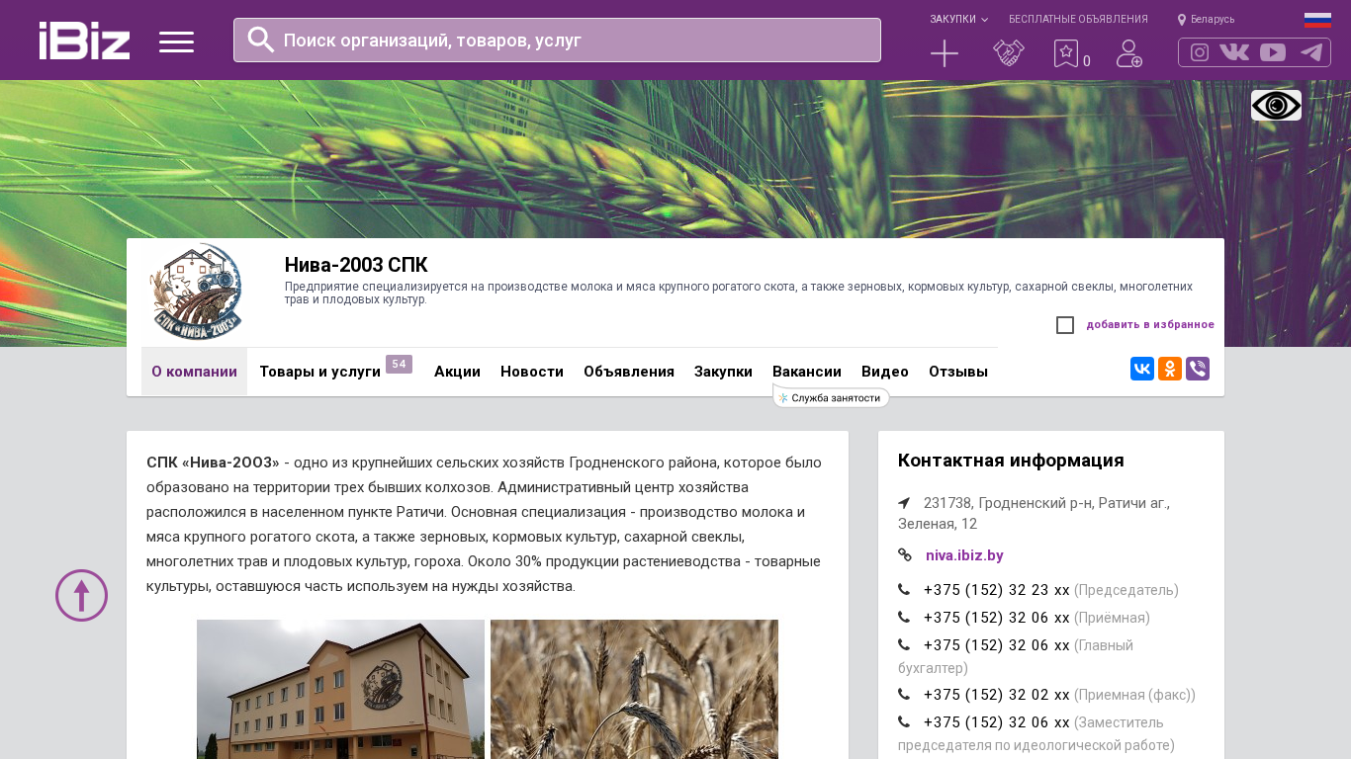Check the добавить в избранное checkbox

point(1065,325)
